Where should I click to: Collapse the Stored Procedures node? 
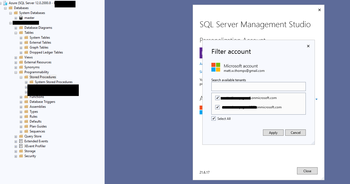click(x=21, y=77)
